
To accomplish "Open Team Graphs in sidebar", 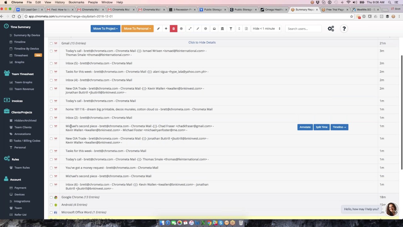I will click(x=23, y=82).
